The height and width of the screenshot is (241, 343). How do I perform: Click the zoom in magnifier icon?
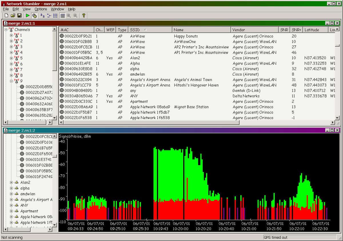click(69, 16)
